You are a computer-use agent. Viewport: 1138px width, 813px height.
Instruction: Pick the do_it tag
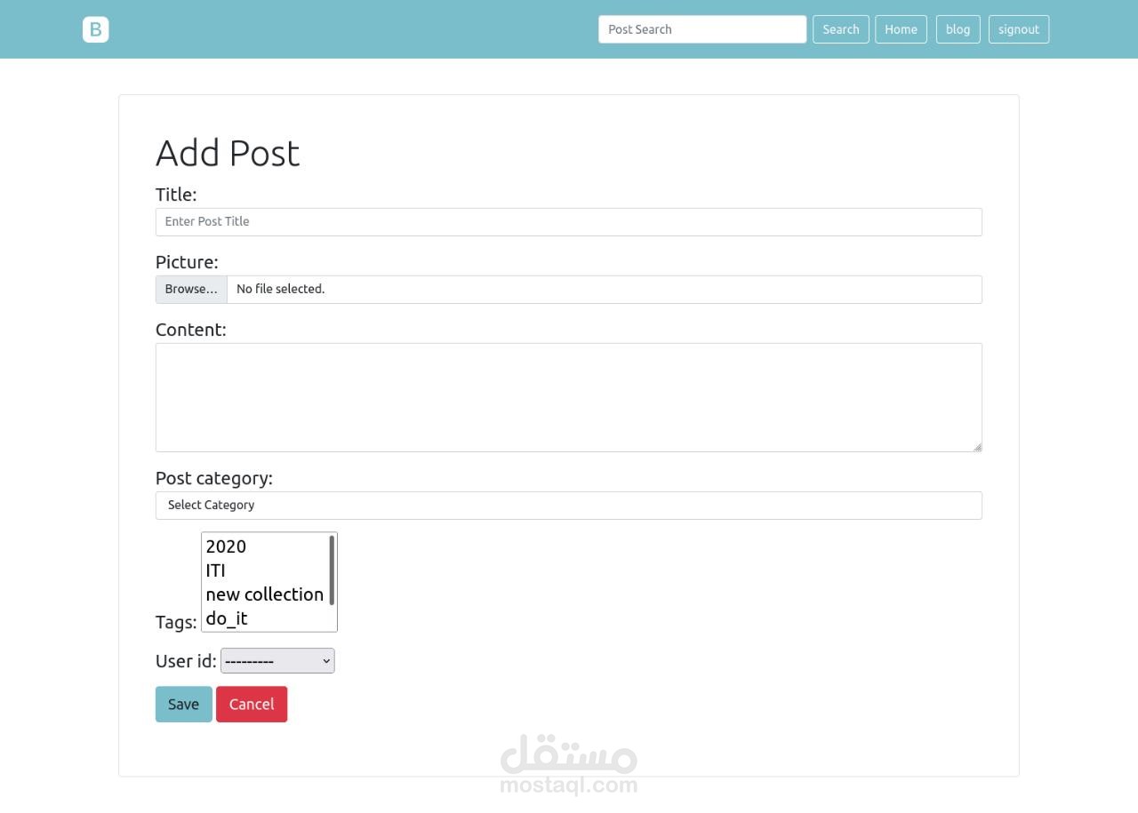pyautogui.click(x=265, y=618)
